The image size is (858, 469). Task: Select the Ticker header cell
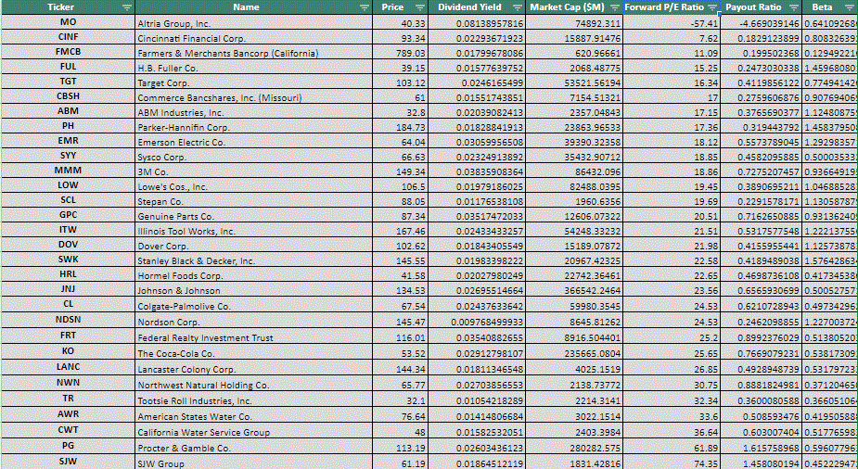(x=68, y=7)
